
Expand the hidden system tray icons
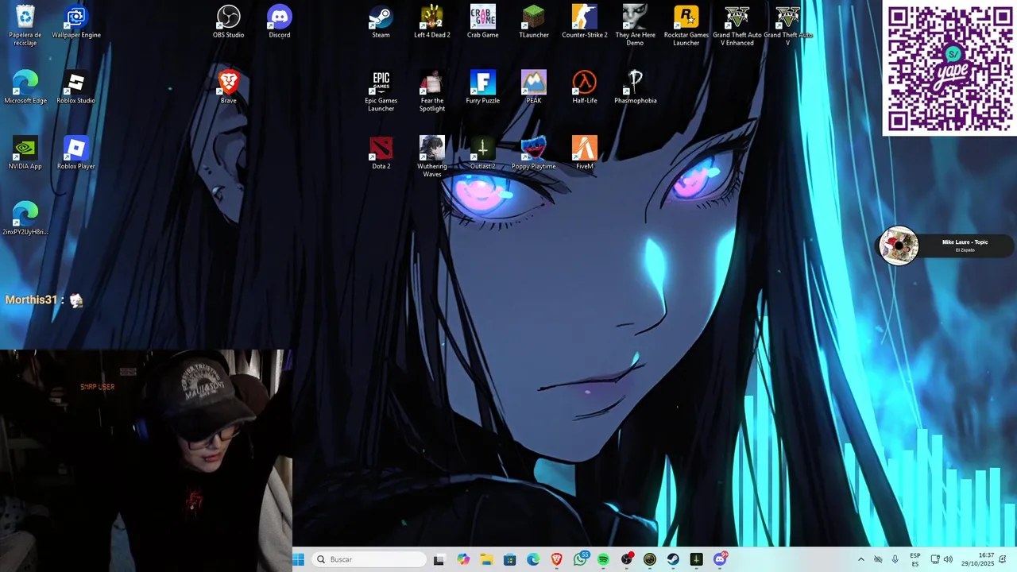[860, 559]
